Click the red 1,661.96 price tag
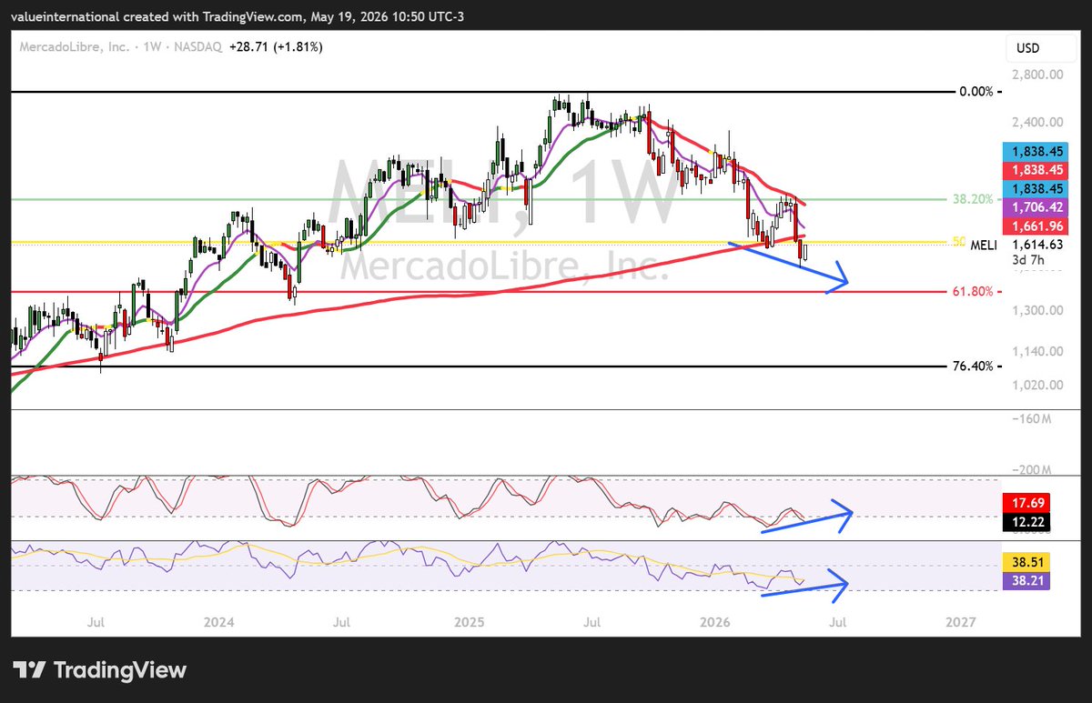Screen dimensions: 1092x703 tap(1034, 226)
